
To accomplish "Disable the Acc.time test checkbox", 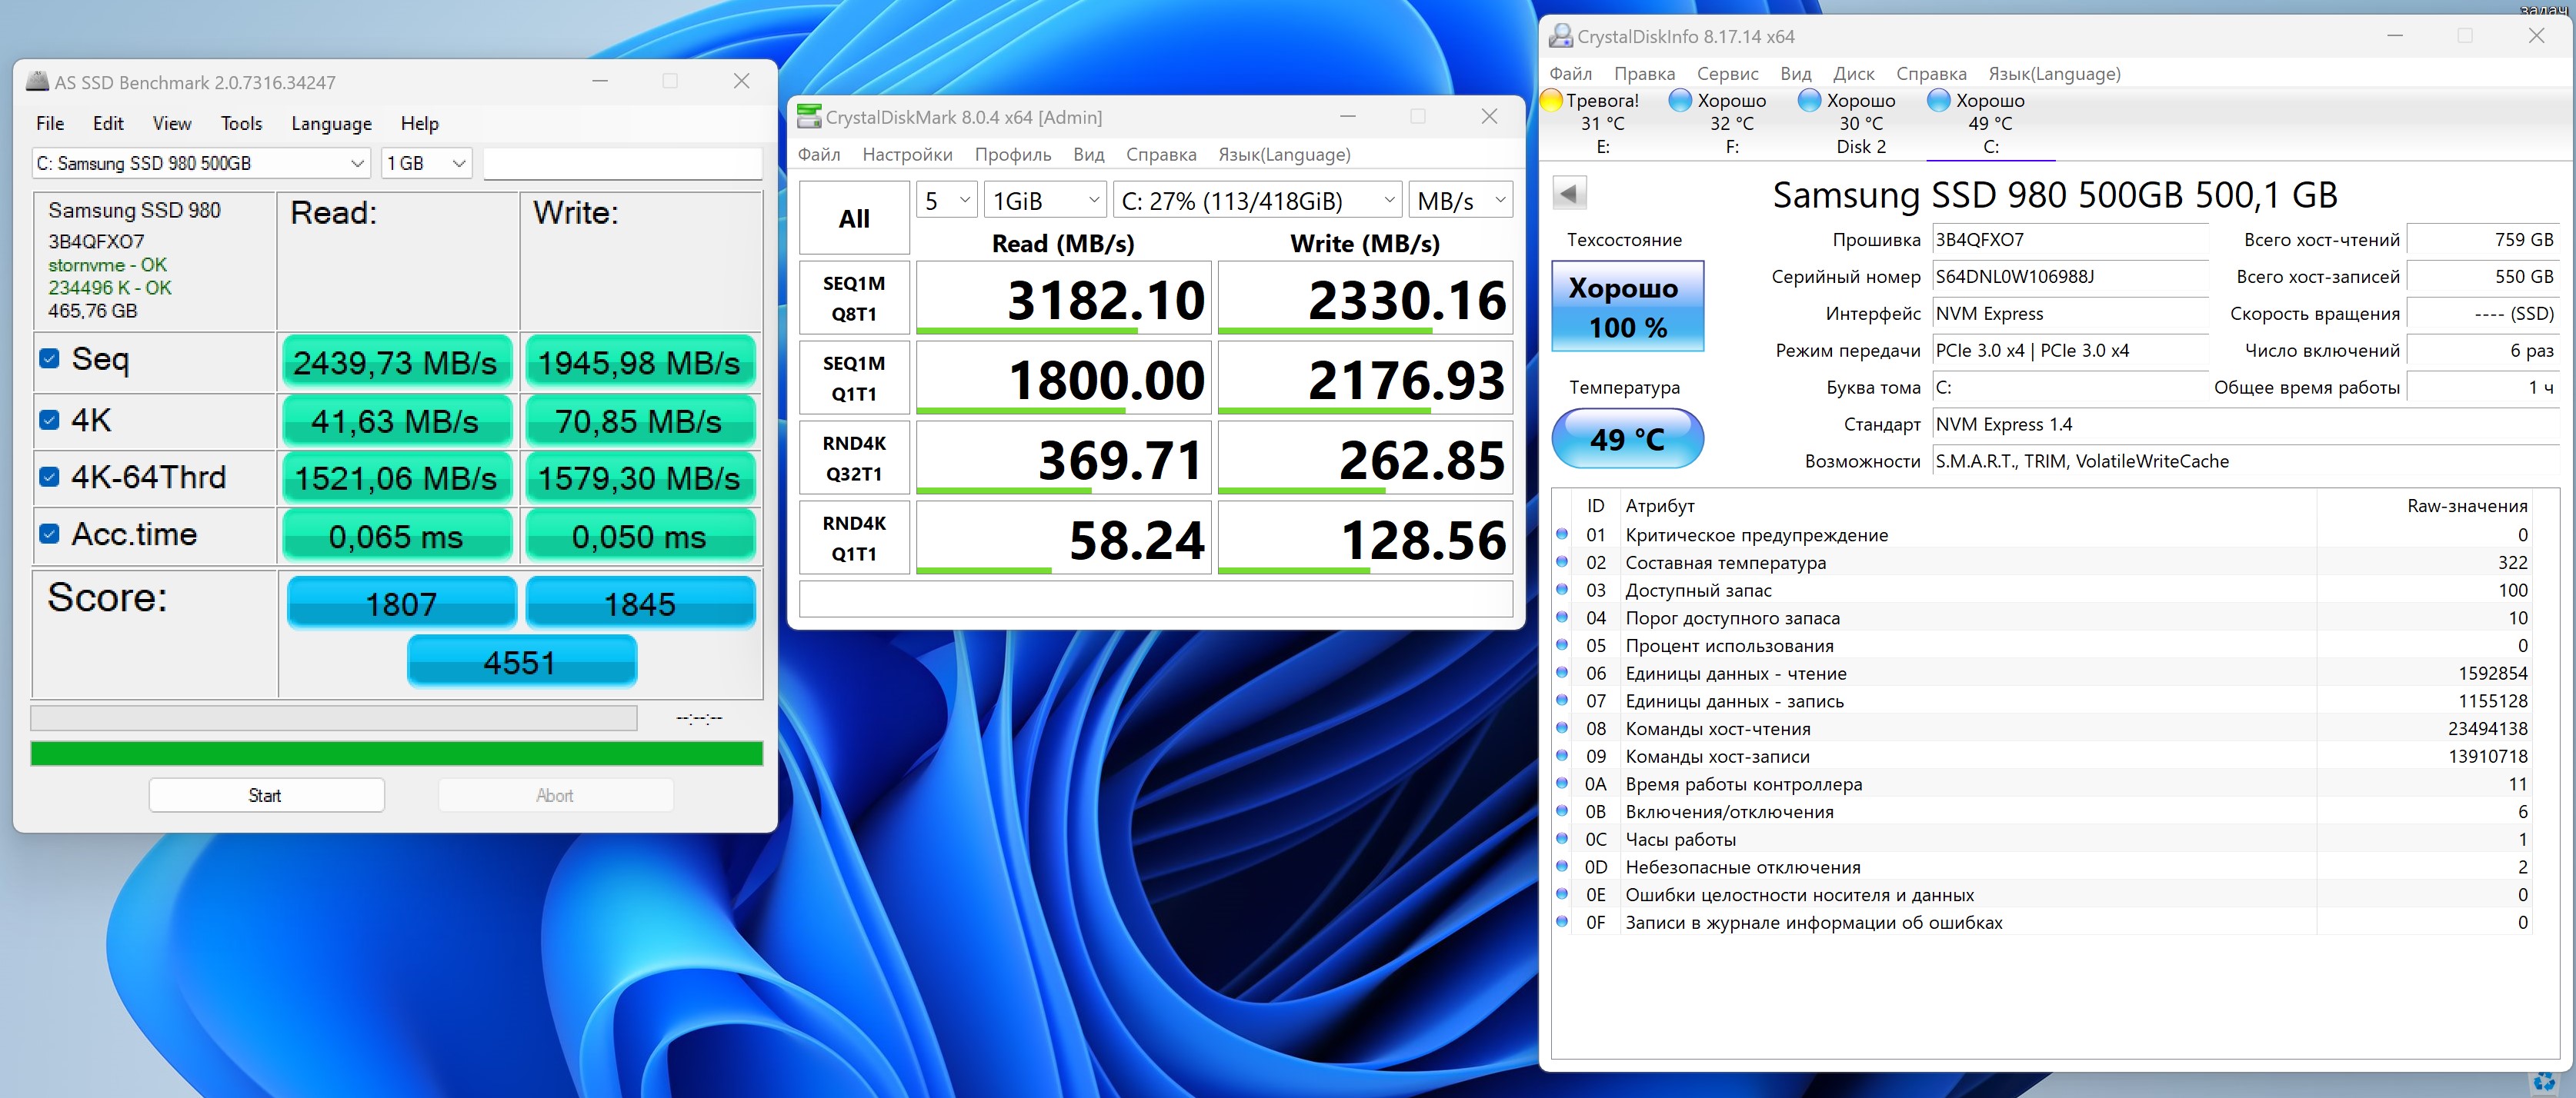I will coord(49,534).
